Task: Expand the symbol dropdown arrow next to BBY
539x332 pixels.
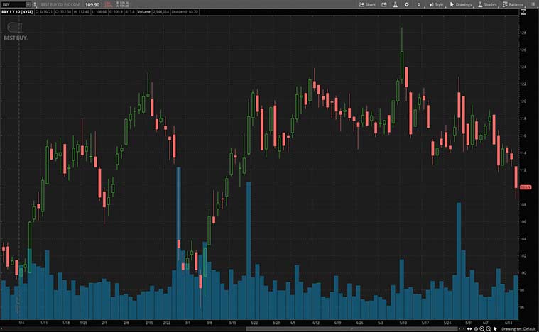Action: coord(28,4)
